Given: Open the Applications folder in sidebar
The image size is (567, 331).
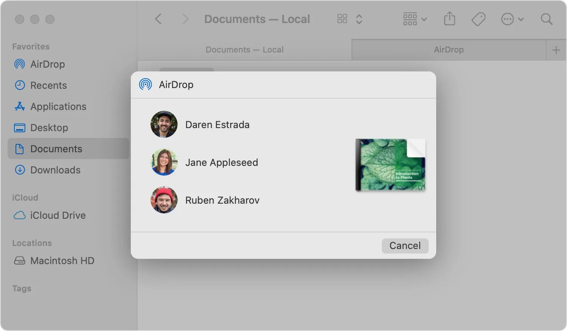Looking at the screenshot, I should [x=58, y=107].
